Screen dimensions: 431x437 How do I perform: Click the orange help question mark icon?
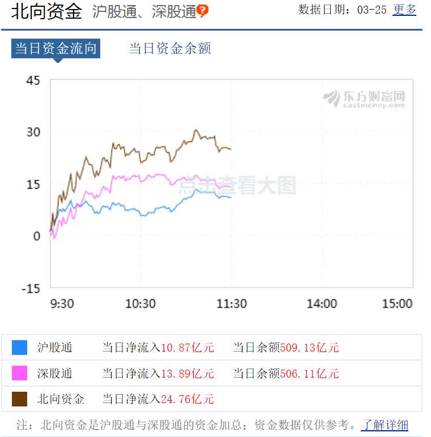click(x=203, y=11)
